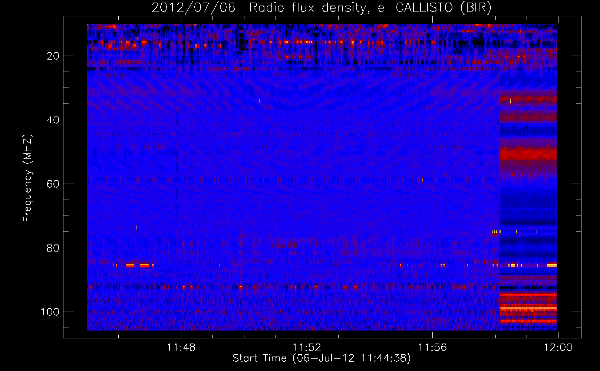This screenshot has width=600, height=371.
Task: Click the "100" frequency tick label
Action: [50, 312]
